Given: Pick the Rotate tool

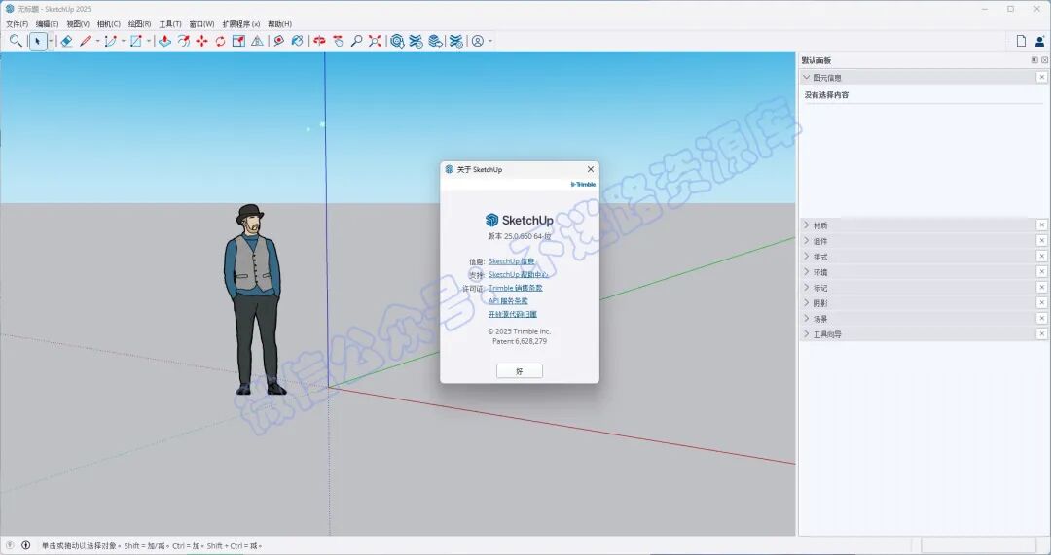Looking at the screenshot, I should click(x=221, y=41).
